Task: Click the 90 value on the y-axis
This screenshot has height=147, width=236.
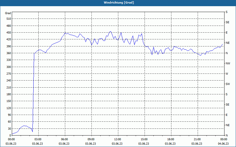Action: [9, 115]
